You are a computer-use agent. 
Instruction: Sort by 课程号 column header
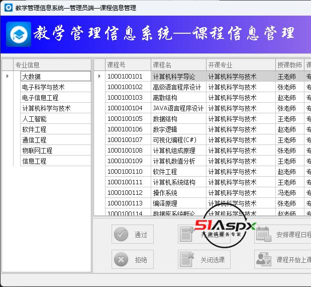[x=128, y=65]
